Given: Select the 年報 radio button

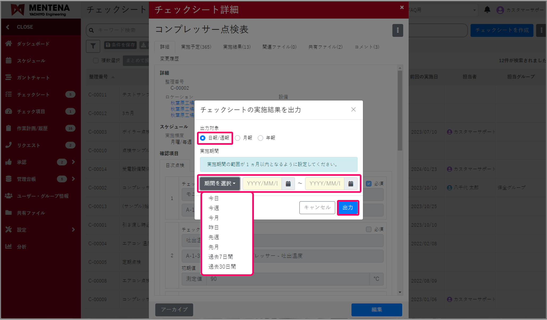Looking at the screenshot, I should pyautogui.click(x=260, y=138).
